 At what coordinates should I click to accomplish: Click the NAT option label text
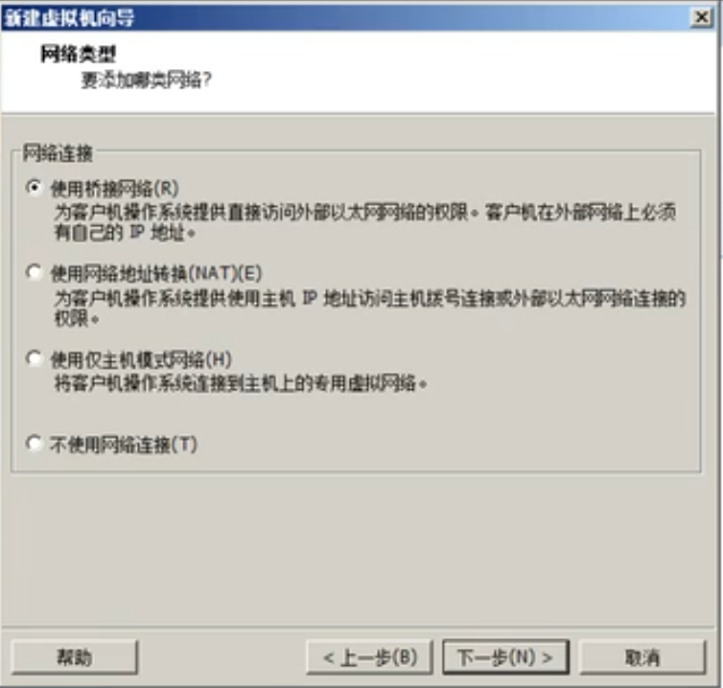point(156,274)
